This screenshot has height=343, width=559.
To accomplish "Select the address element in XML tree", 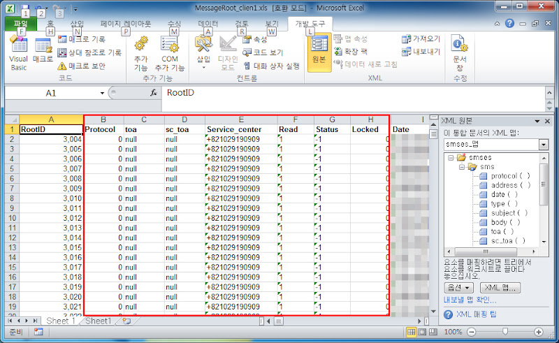I will coord(504,185).
